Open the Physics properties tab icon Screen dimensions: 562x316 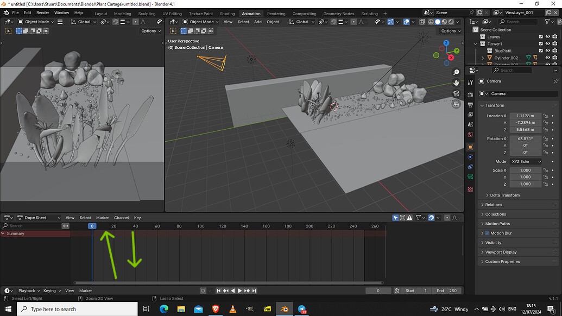point(470,157)
